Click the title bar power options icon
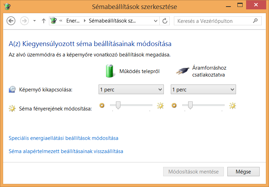Viewport: 269px width, 187px height. [7, 7]
